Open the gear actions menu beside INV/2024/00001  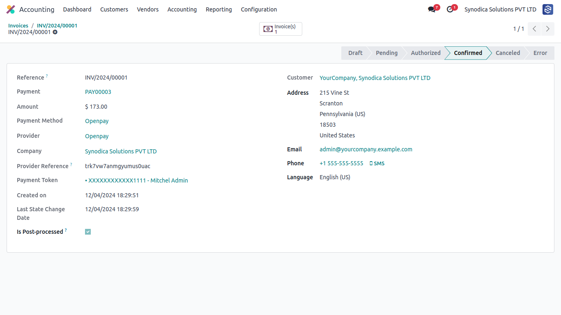click(x=55, y=32)
